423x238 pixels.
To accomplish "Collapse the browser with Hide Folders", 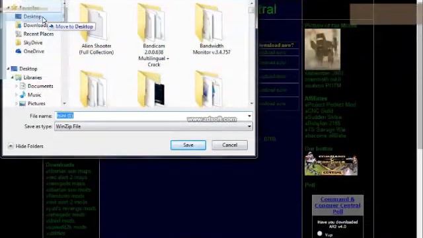I will click(x=26, y=146).
